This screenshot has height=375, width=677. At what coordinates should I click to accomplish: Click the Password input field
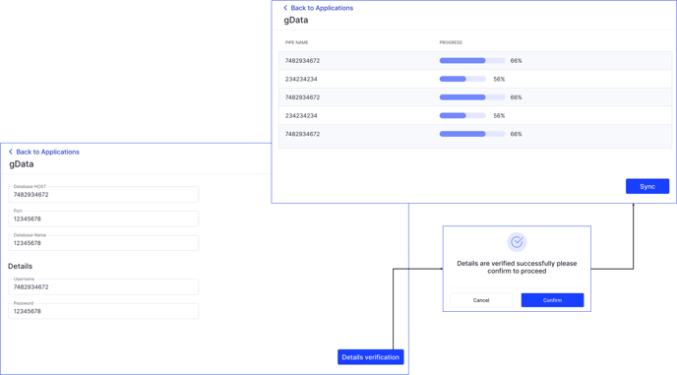click(103, 311)
